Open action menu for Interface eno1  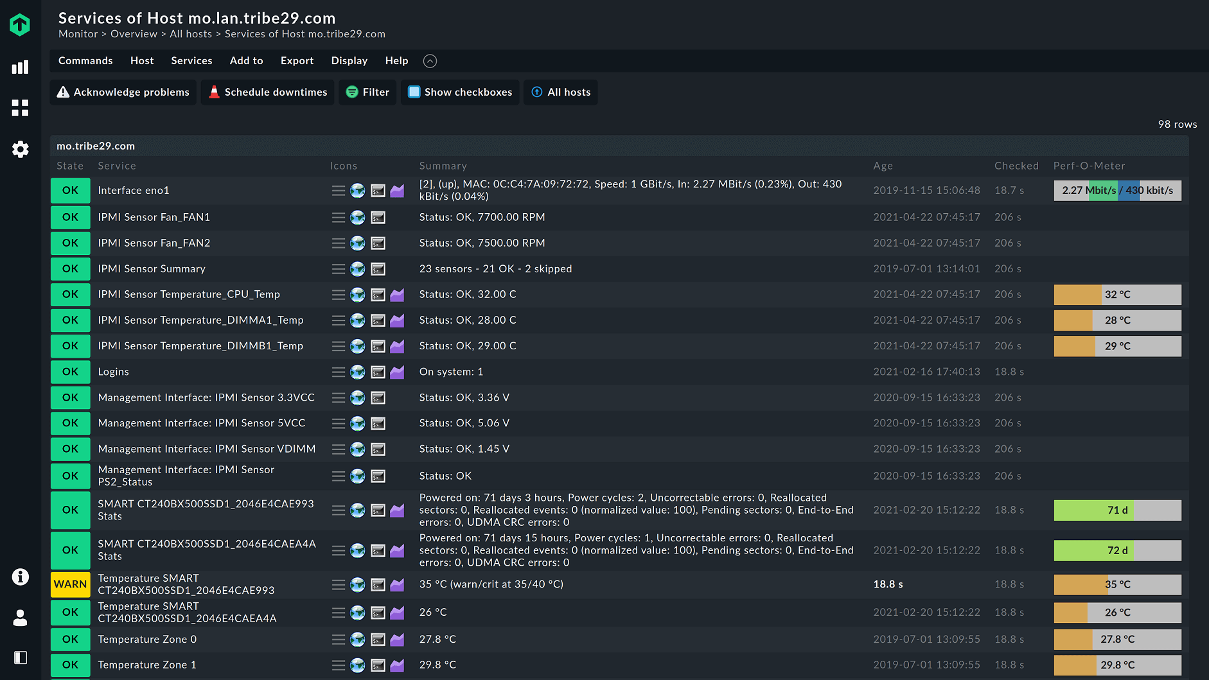339,191
